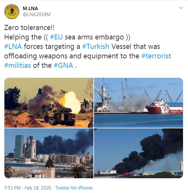Viewport: 188px width, 193px height.
Task: Follow the #Turkish hashtag
Action: pos(96,46)
